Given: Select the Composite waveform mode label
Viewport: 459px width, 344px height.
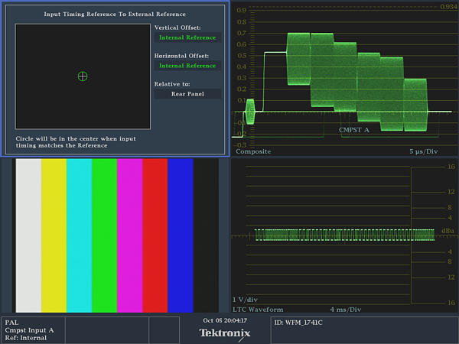Looking at the screenshot, I should [253, 151].
